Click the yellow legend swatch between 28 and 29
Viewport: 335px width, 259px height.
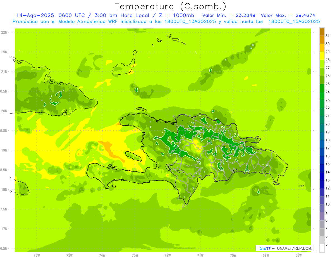tap(322, 56)
